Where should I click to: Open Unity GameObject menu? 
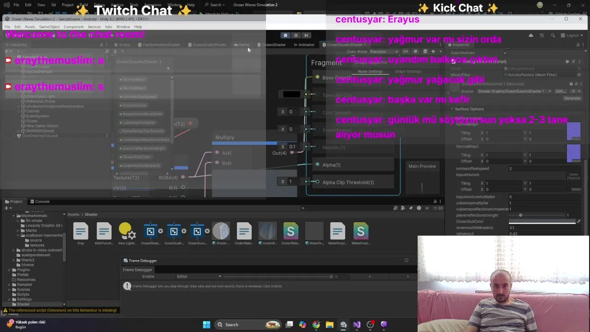[49, 27]
